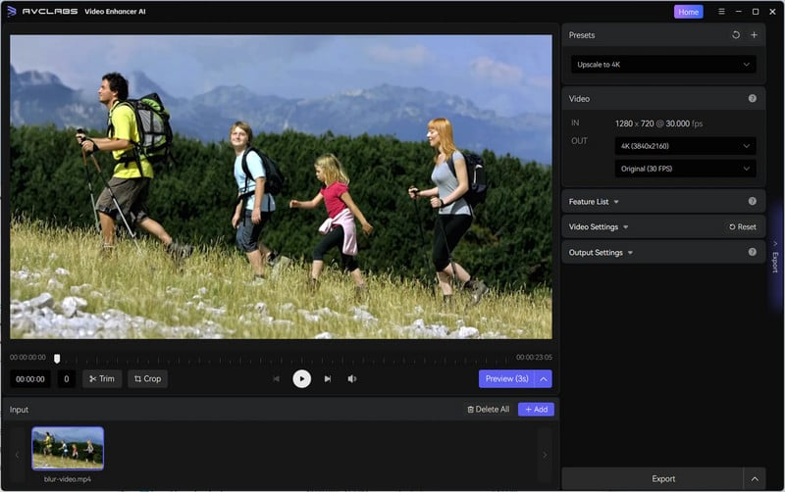
Task: Step to the next frame
Action: [x=328, y=378]
